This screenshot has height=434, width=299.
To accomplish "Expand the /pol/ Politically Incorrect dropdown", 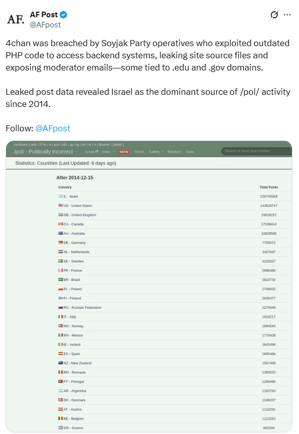I will [46, 152].
